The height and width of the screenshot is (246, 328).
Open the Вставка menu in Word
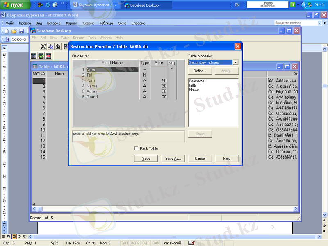(x=54, y=23)
